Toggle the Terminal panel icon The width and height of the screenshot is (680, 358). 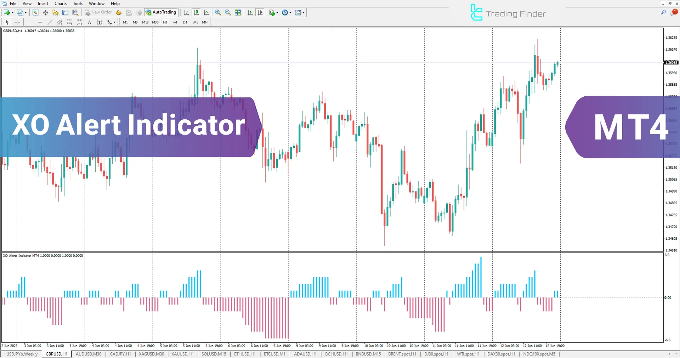point(65,12)
